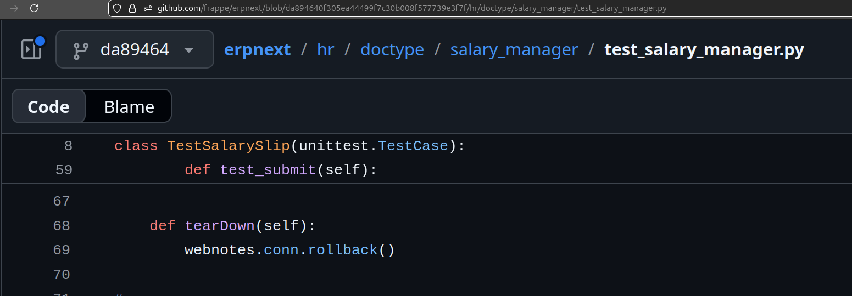
Task: Go to erpnext repository root breadcrumb
Action: tap(257, 50)
